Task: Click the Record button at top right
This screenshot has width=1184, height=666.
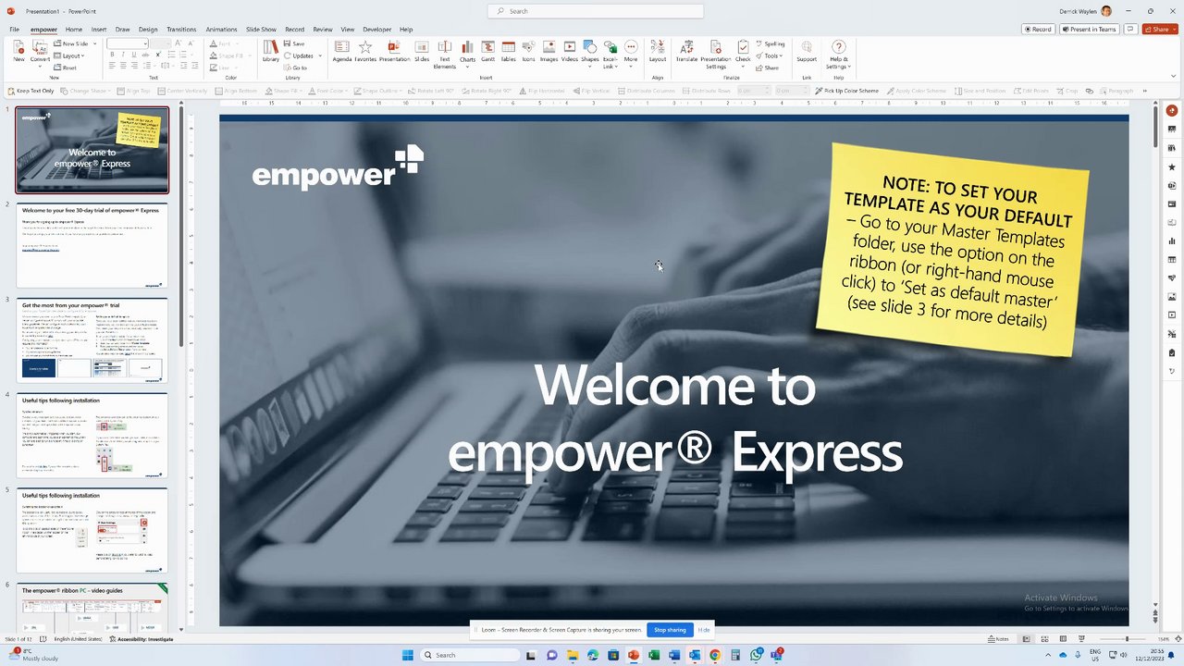Action: 1038,30
